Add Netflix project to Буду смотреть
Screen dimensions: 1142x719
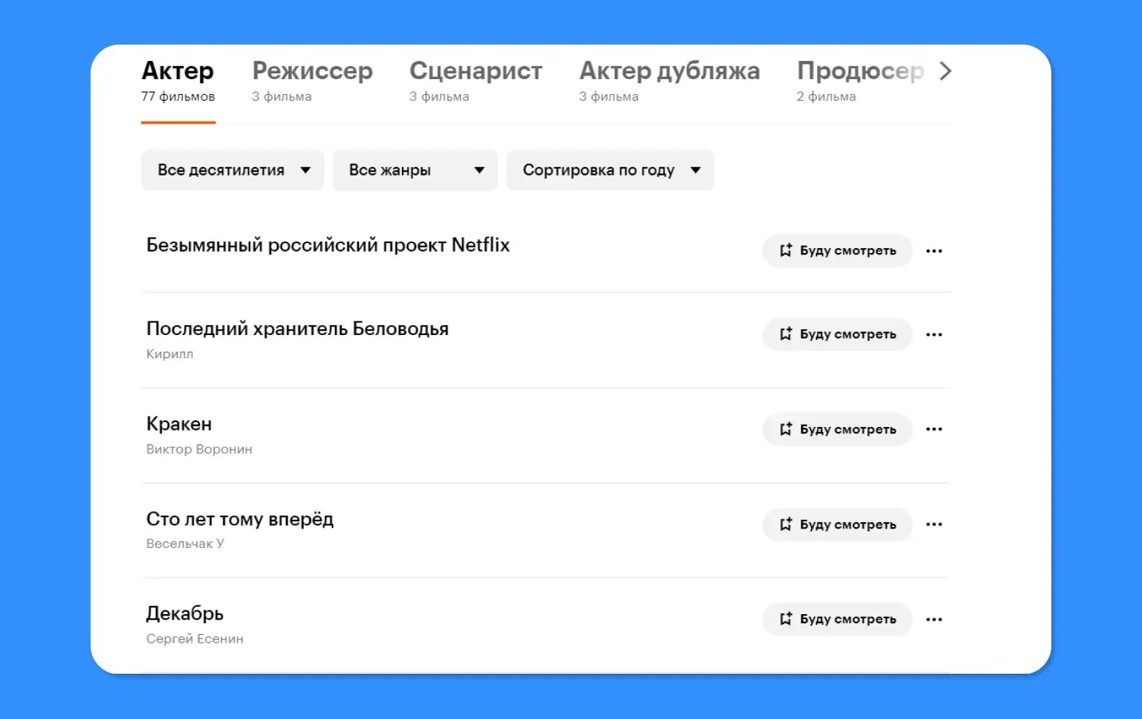point(837,251)
